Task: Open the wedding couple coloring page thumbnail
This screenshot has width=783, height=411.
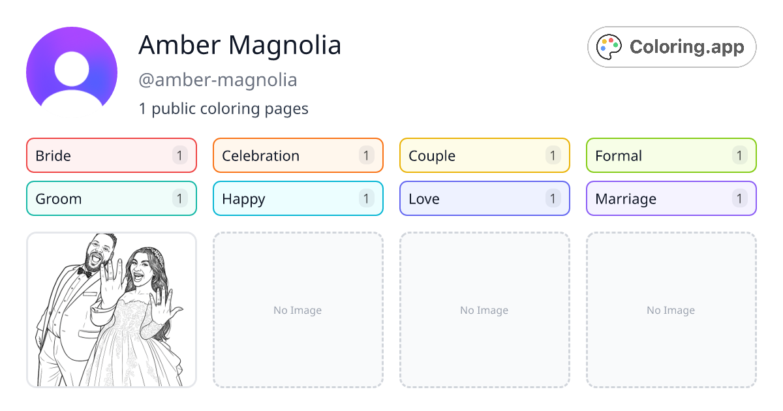Action: [x=111, y=309]
